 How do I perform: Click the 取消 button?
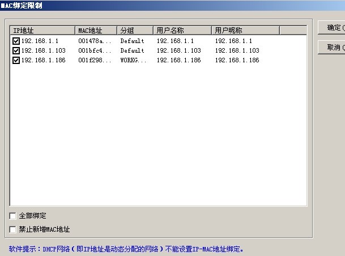[331, 47]
